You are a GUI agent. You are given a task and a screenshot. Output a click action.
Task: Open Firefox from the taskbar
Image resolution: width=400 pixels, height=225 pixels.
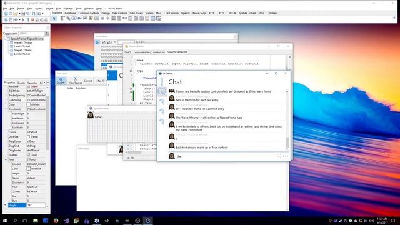click(56, 221)
